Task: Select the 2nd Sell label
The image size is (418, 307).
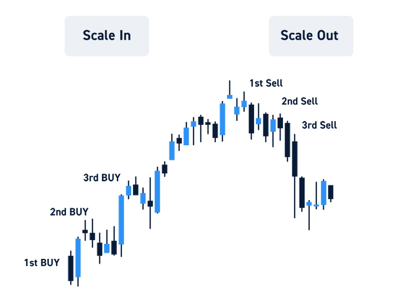Action: pyautogui.click(x=300, y=101)
